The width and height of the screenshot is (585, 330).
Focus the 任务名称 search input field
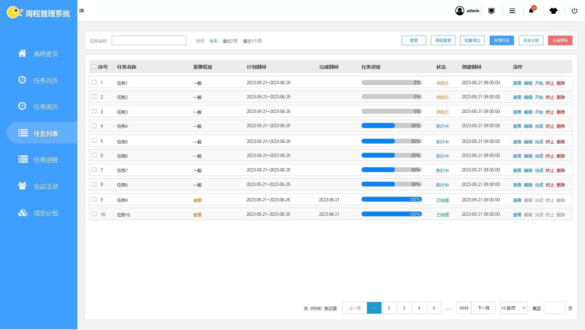(149, 40)
